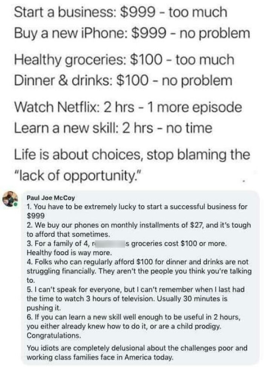Click the "Congratulations." word in the comment
The width and height of the screenshot is (264, 367).
click(x=54, y=335)
